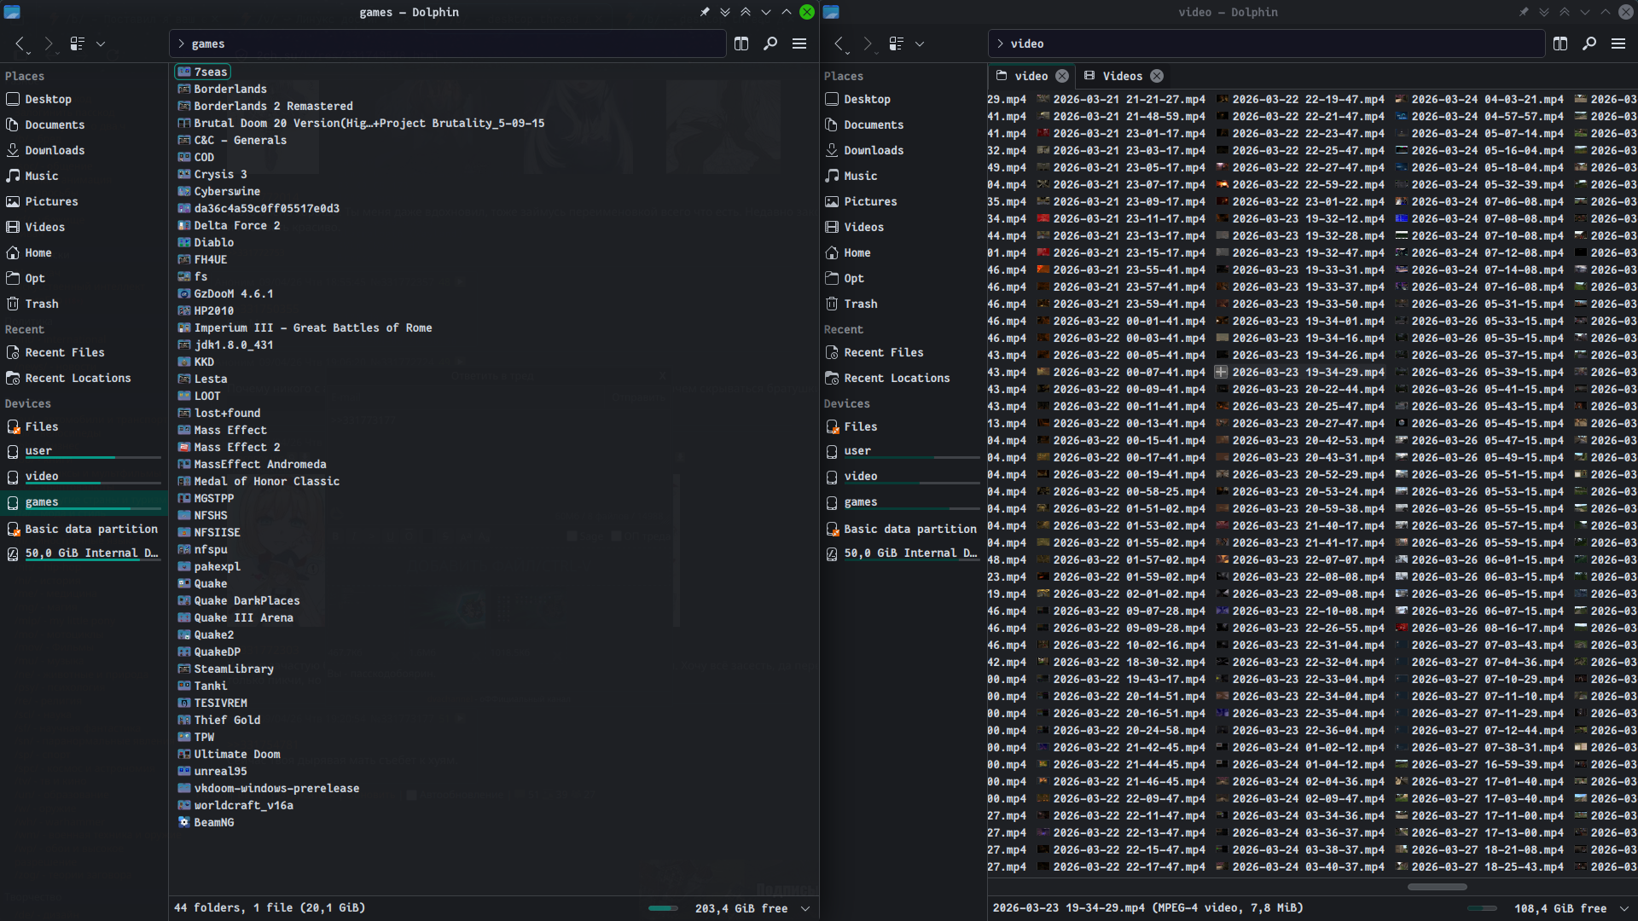1638x921 pixels.
Task: Click the Split view icon in games window
Action: [x=741, y=43]
